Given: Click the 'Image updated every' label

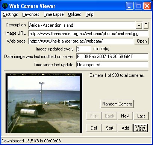Looking at the screenshot, I should (55, 49).
